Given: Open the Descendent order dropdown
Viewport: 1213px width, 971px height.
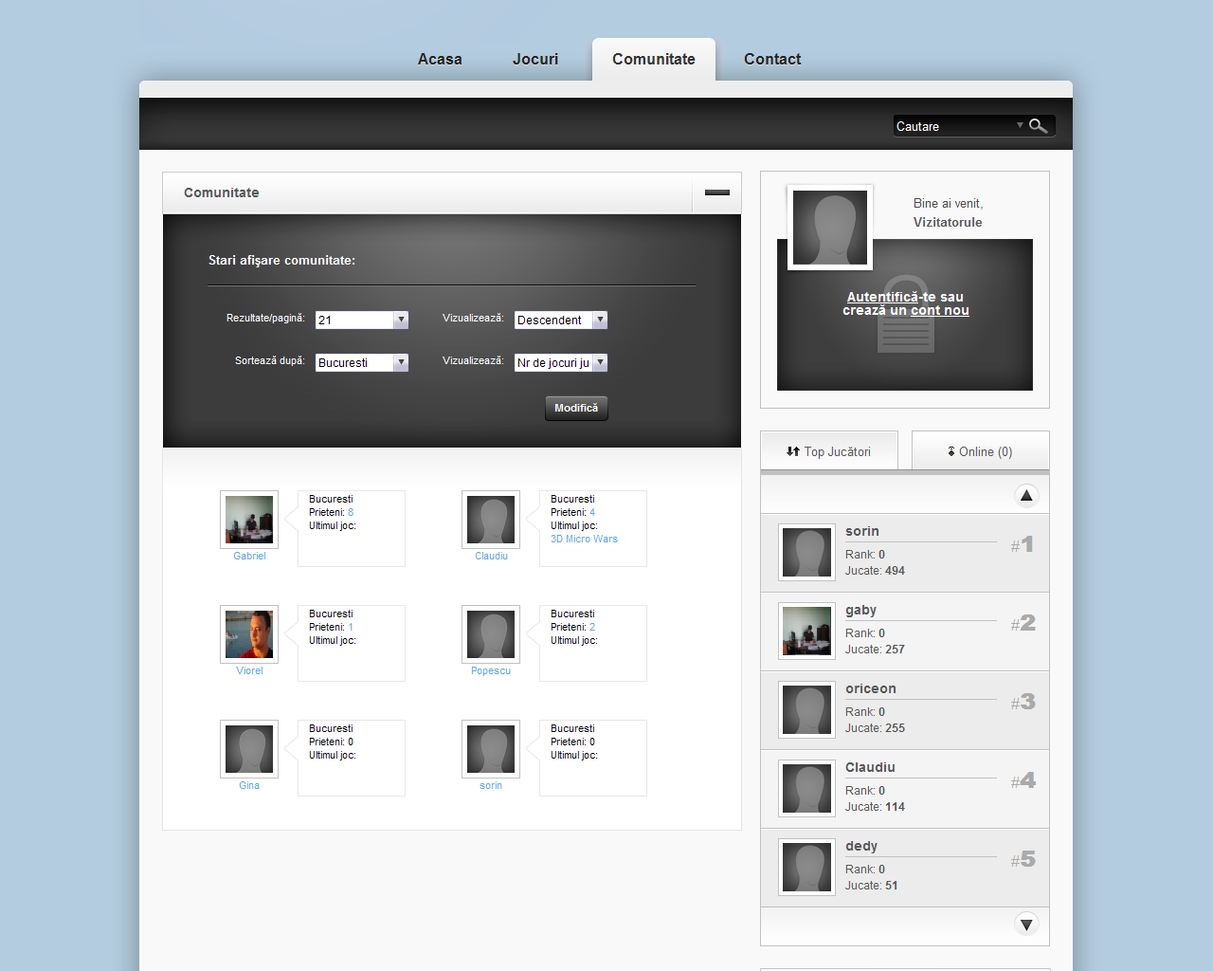Looking at the screenshot, I should [561, 321].
